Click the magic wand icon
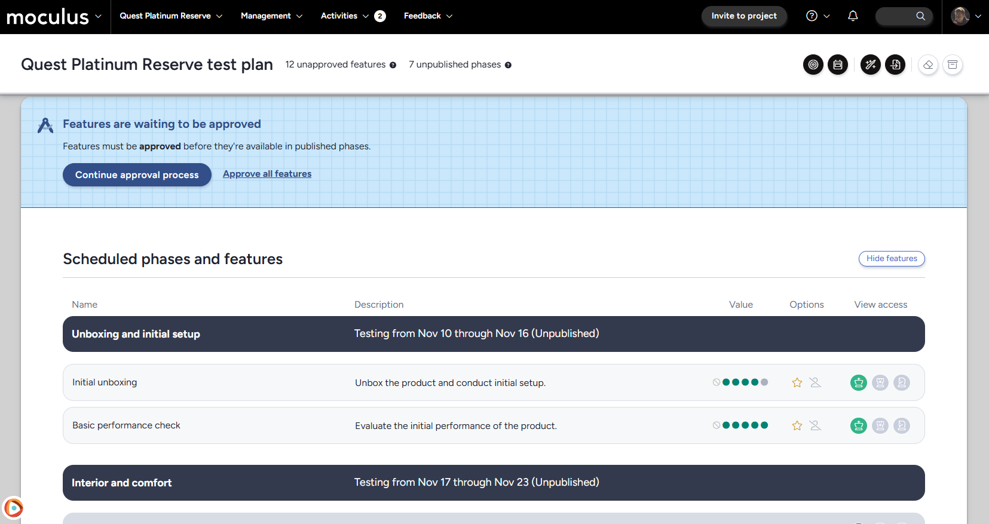The image size is (989, 524). pyautogui.click(x=870, y=65)
